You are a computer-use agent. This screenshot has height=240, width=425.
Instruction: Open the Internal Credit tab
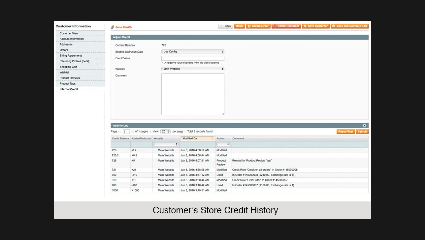coord(69,89)
